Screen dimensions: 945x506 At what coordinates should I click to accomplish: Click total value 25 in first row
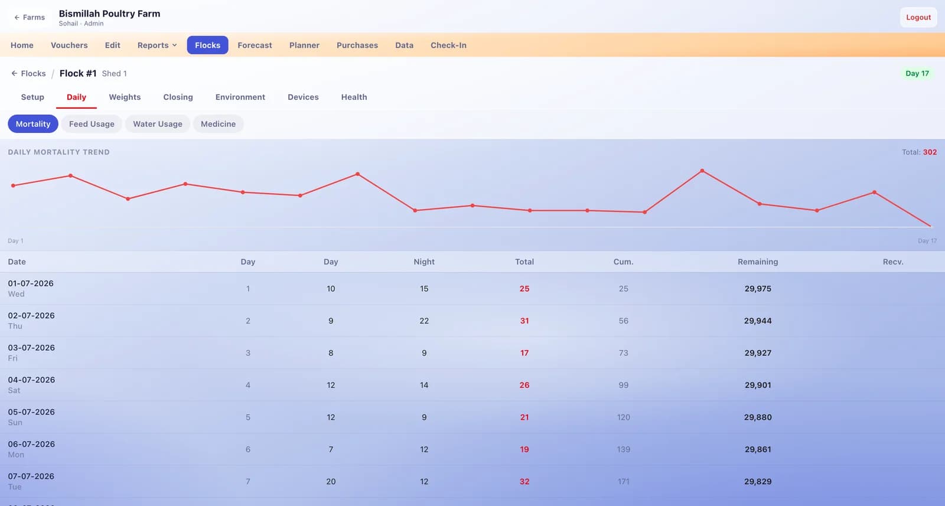click(x=524, y=289)
